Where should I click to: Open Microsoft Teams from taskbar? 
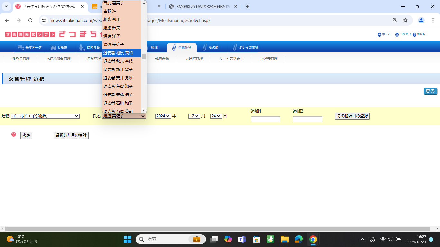242,239
